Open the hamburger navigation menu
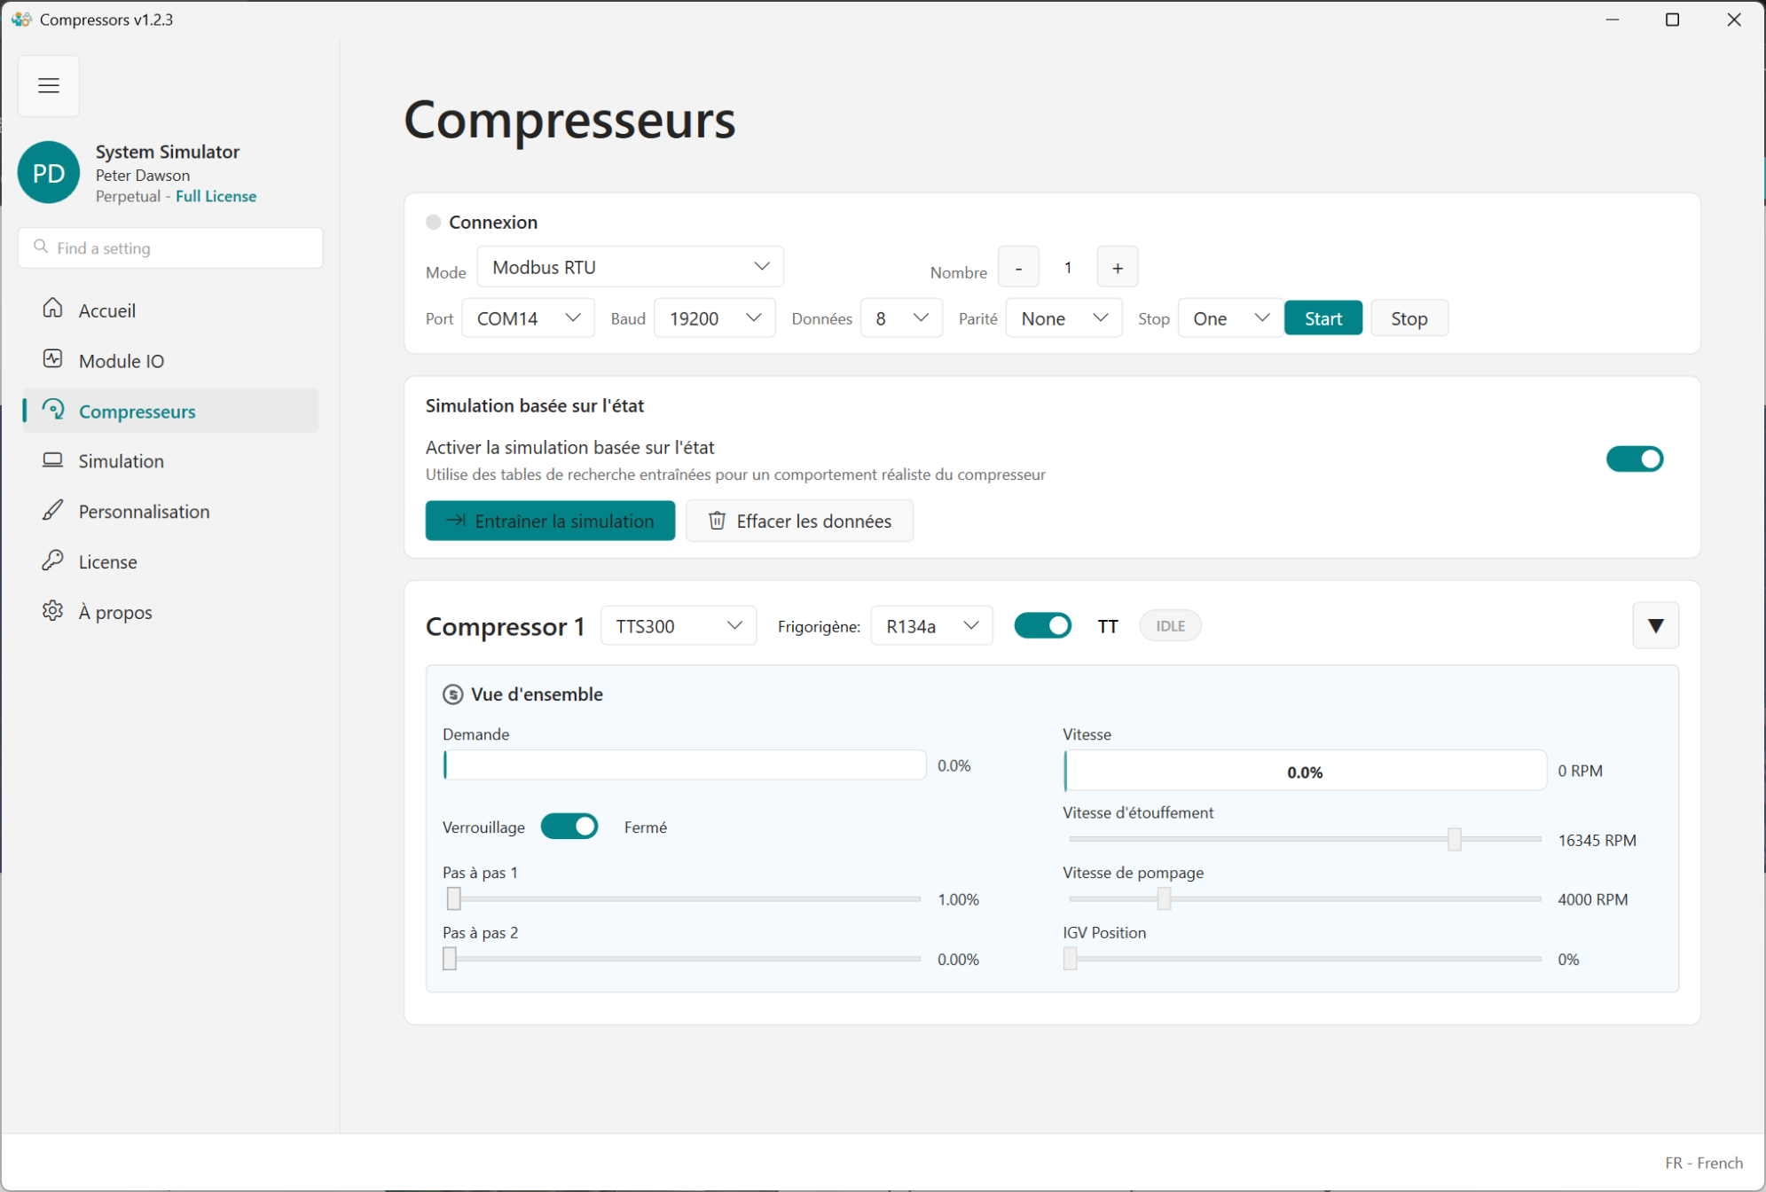This screenshot has height=1192, width=1766. click(49, 86)
